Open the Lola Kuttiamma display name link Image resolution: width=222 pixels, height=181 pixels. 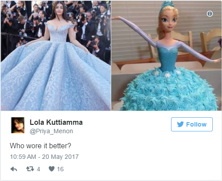click(x=56, y=122)
